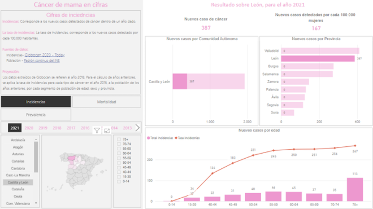
Task: Click the 40-44 age column bar
Action: click(x=212, y=199)
